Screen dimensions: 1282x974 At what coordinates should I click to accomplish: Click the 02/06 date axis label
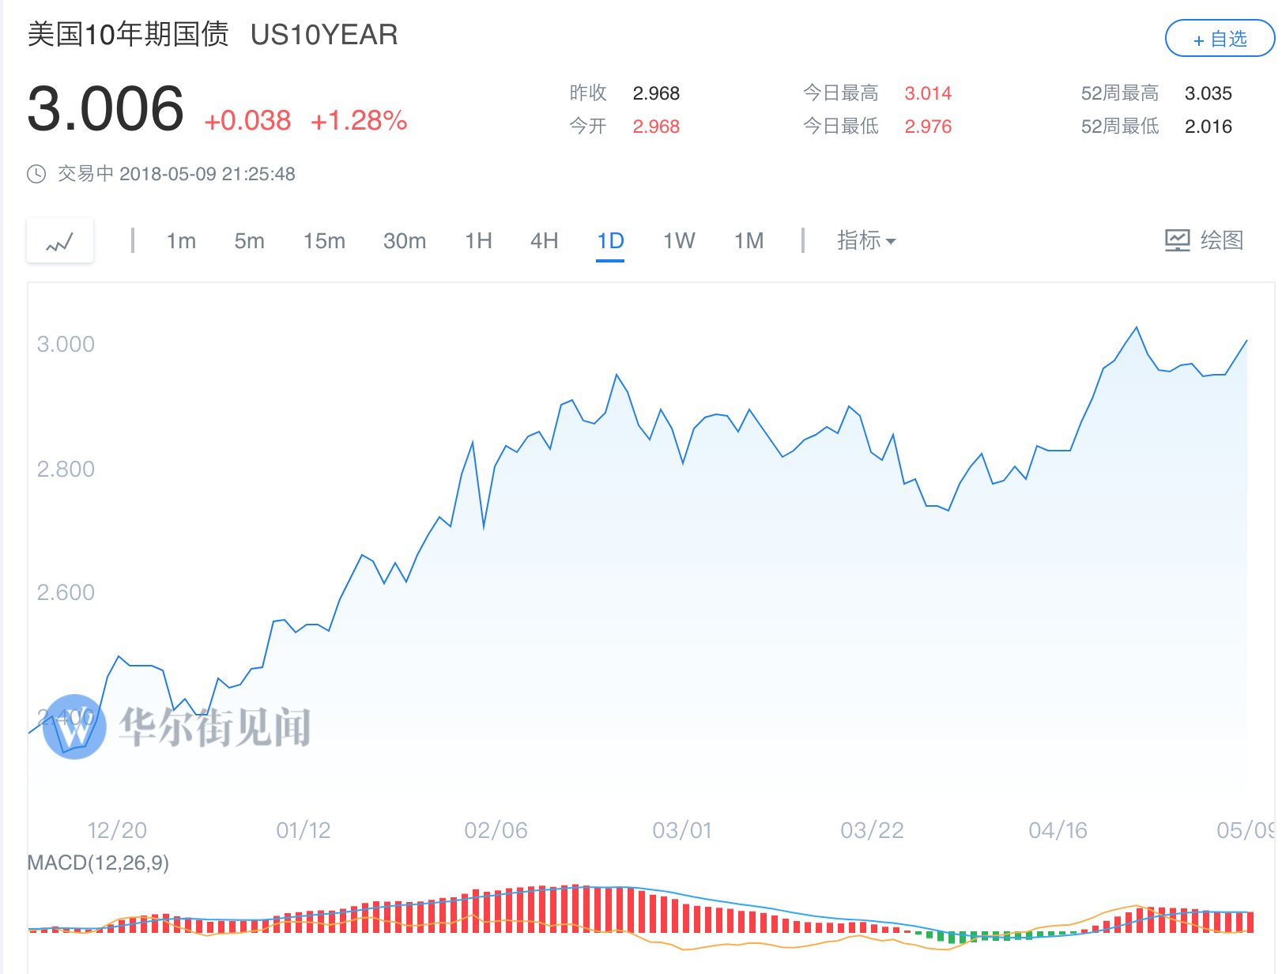[496, 830]
